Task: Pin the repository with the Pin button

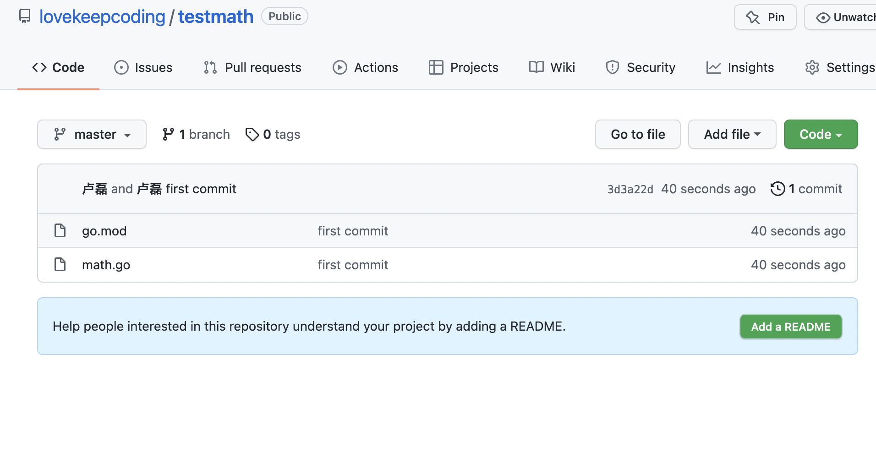Action: [x=765, y=17]
